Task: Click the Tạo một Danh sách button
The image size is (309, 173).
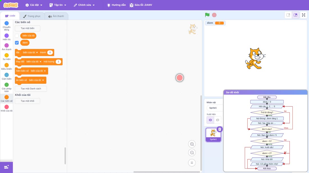Action: [31, 88]
